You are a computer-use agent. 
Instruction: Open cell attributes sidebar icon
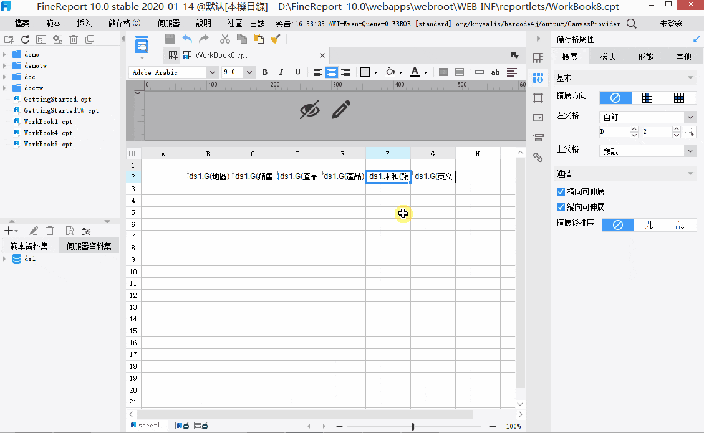[538, 78]
